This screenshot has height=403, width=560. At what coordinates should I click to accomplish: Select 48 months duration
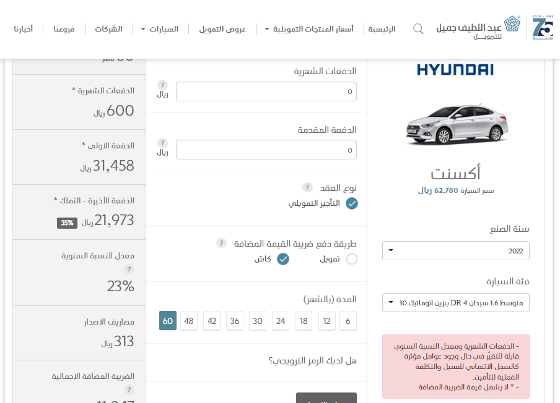[189, 321]
